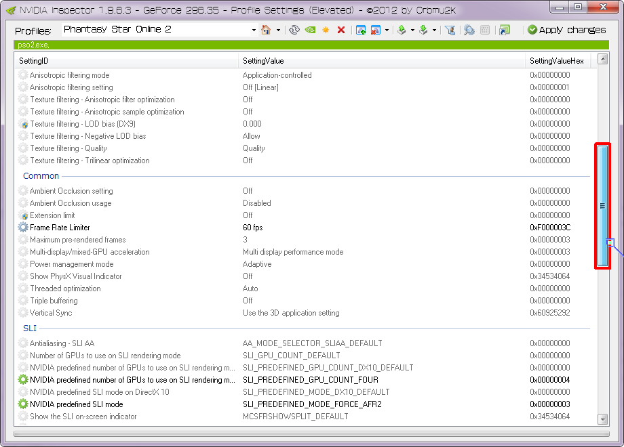Viewport: 624px width, 447px height.
Task: Click the Application-controlled value
Action: 277,75
